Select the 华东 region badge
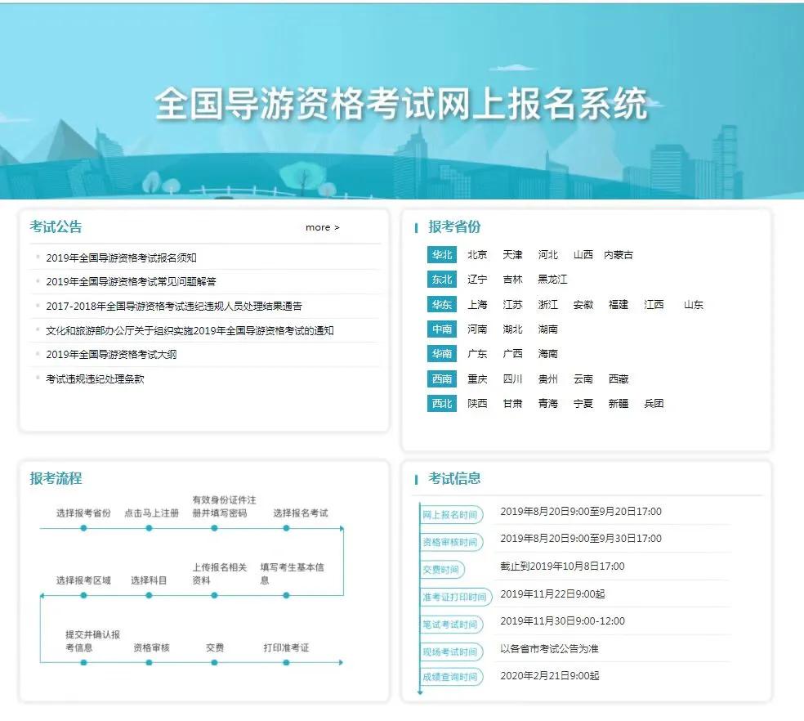 coord(441,304)
